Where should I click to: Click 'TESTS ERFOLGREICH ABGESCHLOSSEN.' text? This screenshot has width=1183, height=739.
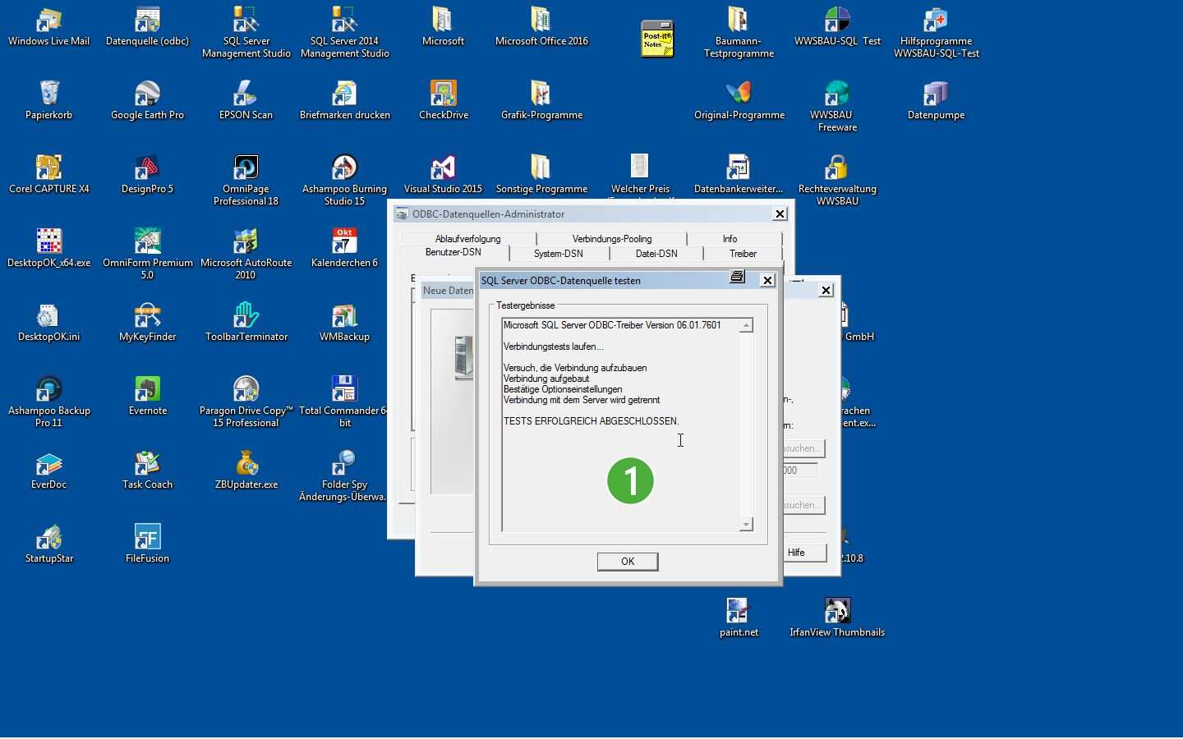click(x=591, y=421)
